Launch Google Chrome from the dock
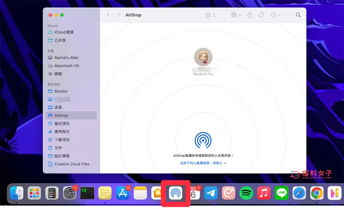Viewport: 344px width, 209px height. point(317,193)
